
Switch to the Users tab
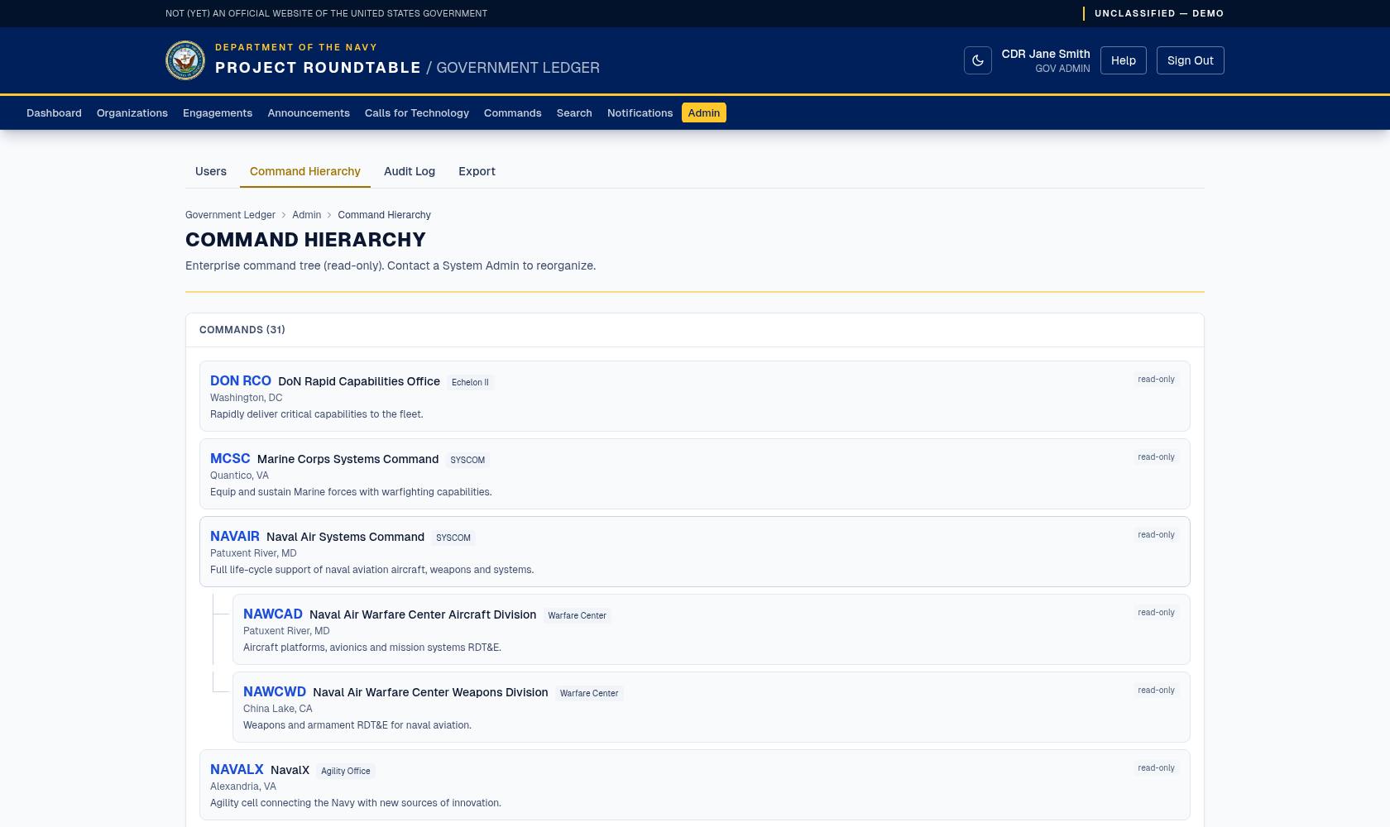[211, 171]
